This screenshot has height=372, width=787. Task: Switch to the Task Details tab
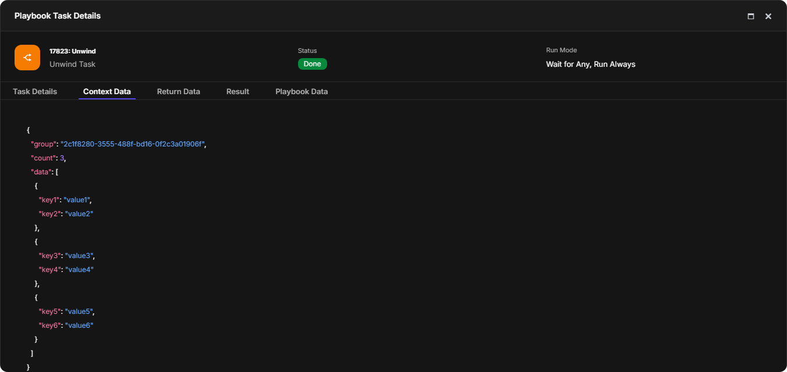pyautogui.click(x=35, y=91)
